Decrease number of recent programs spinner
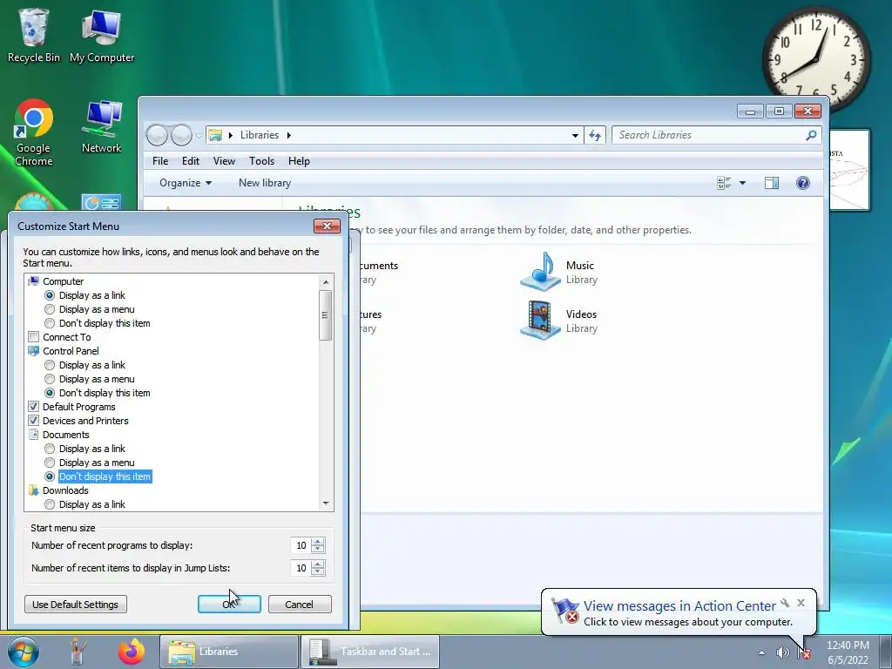Screen dimensions: 892x669 click(318, 549)
